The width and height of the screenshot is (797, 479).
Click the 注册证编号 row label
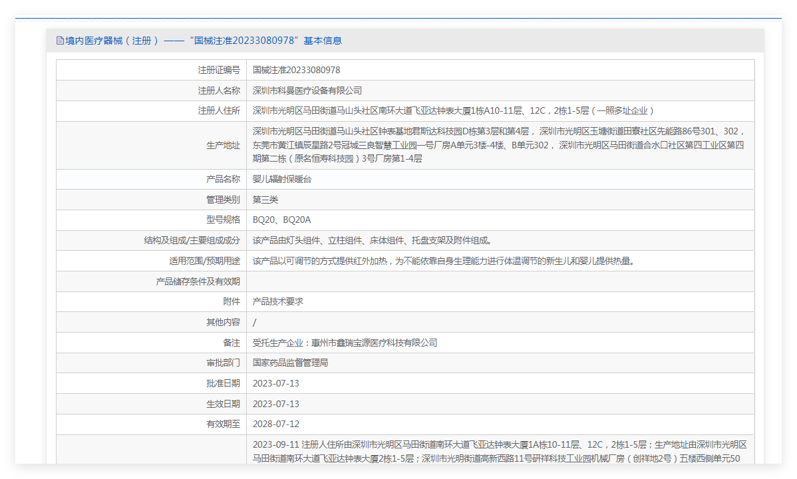click(x=218, y=70)
